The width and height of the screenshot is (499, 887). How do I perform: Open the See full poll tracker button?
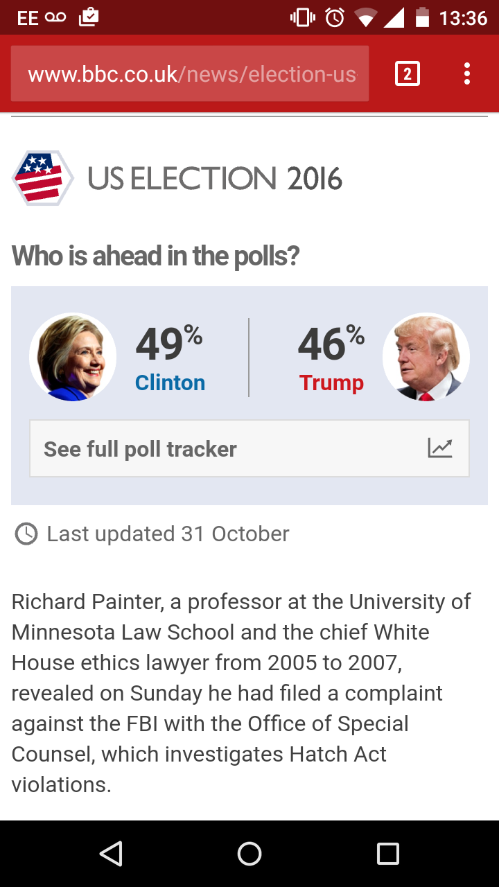[249, 448]
